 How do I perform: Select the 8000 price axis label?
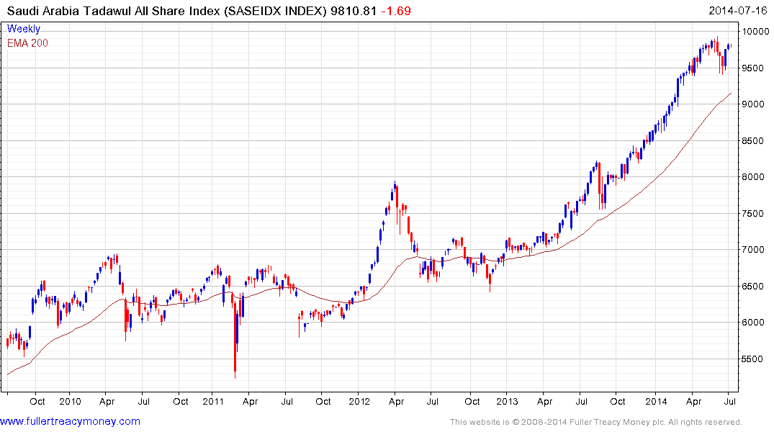click(x=753, y=176)
